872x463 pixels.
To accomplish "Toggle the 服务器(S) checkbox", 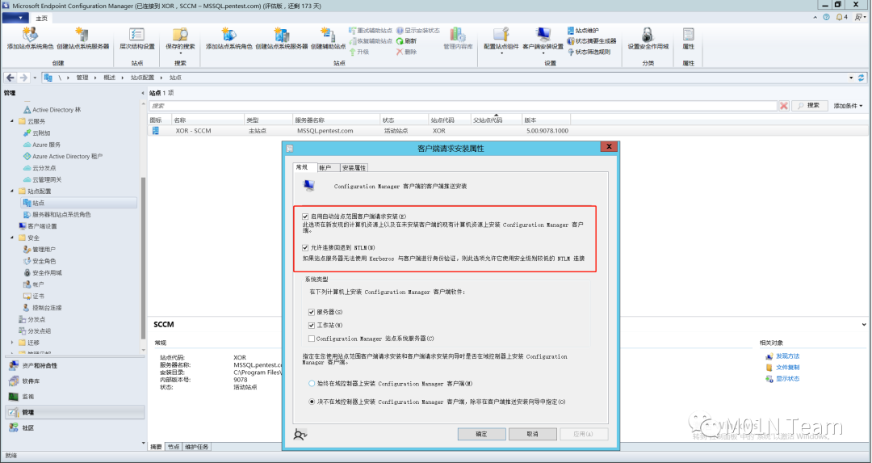I will (x=312, y=312).
